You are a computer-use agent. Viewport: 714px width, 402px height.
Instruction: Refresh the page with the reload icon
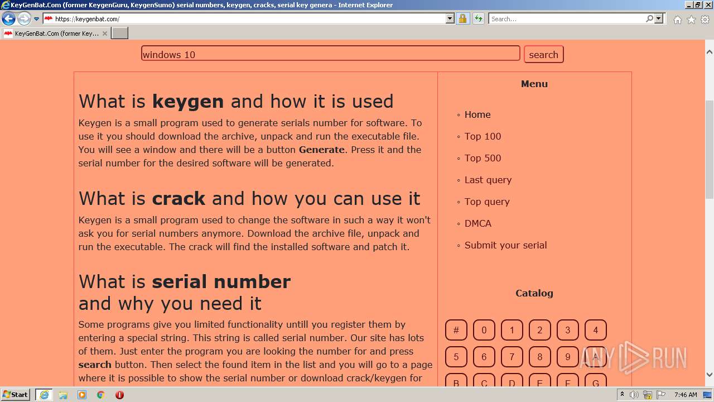tap(478, 19)
